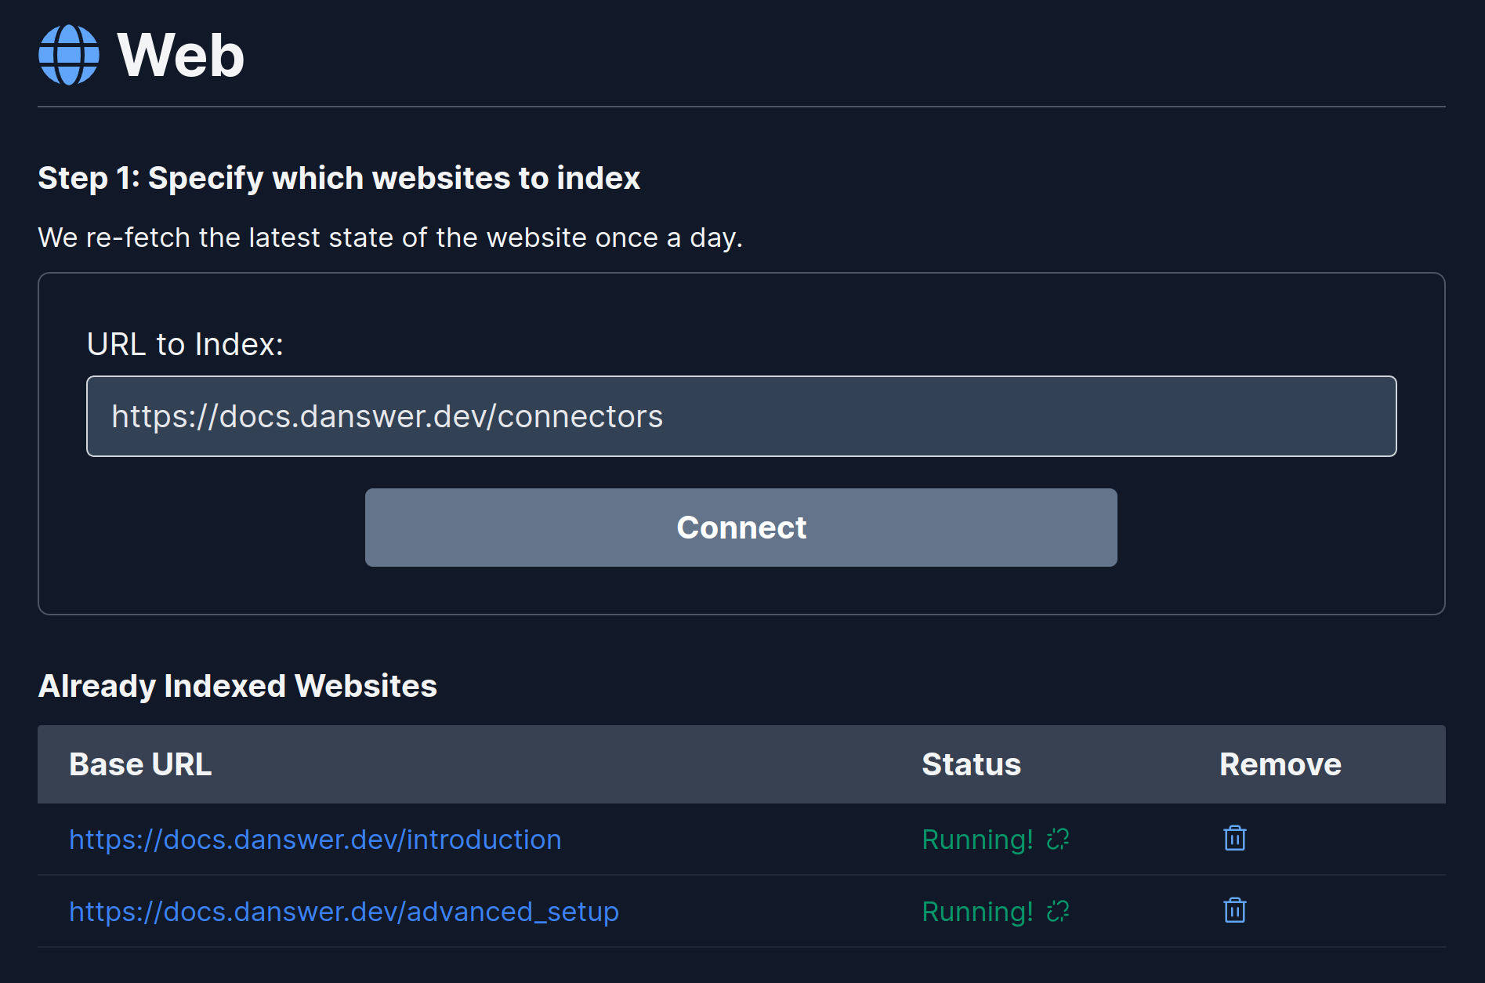
Task: Click the Running! status for introduction
Action: pos(977,840)
